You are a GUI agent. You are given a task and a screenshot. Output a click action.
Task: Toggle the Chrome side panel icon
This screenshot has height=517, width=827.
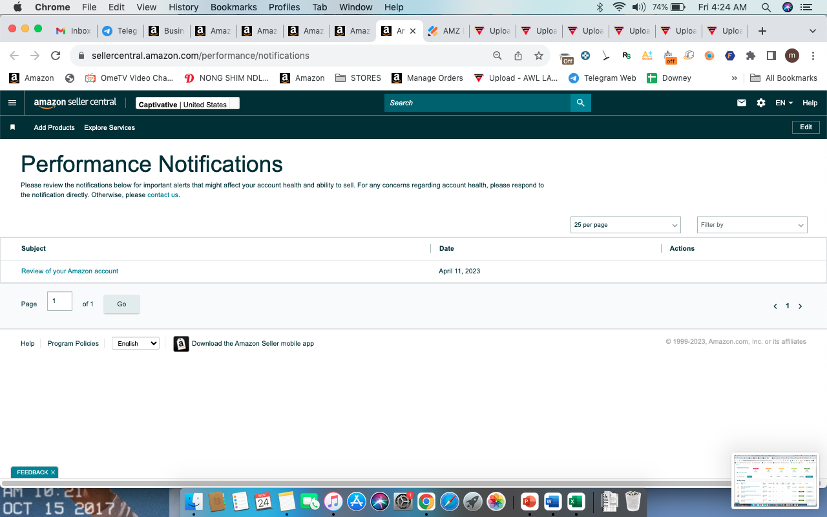coord(771,56)
